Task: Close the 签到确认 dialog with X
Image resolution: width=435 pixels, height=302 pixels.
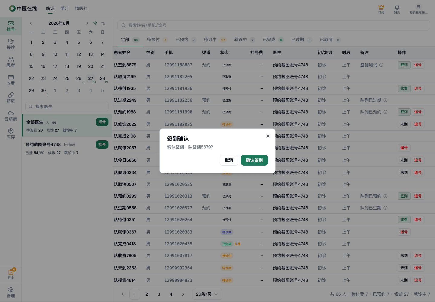Action: (x=268, y=136)
